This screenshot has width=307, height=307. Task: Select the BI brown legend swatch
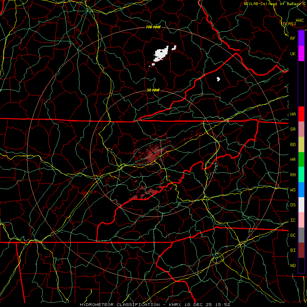[301, 250]
